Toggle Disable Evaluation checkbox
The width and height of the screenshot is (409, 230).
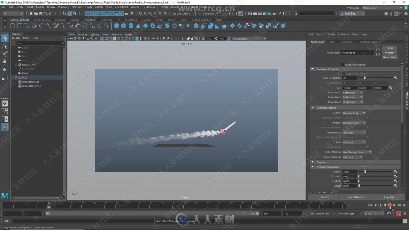tap(343, 65)
